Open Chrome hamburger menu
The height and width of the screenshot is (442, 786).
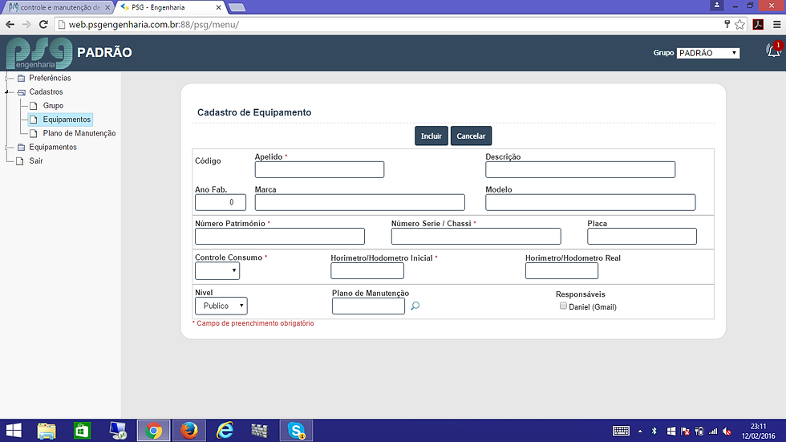point(776,25)
